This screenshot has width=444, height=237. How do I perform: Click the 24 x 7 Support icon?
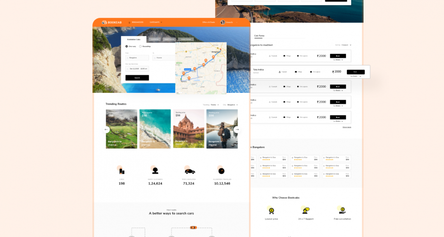305,210
